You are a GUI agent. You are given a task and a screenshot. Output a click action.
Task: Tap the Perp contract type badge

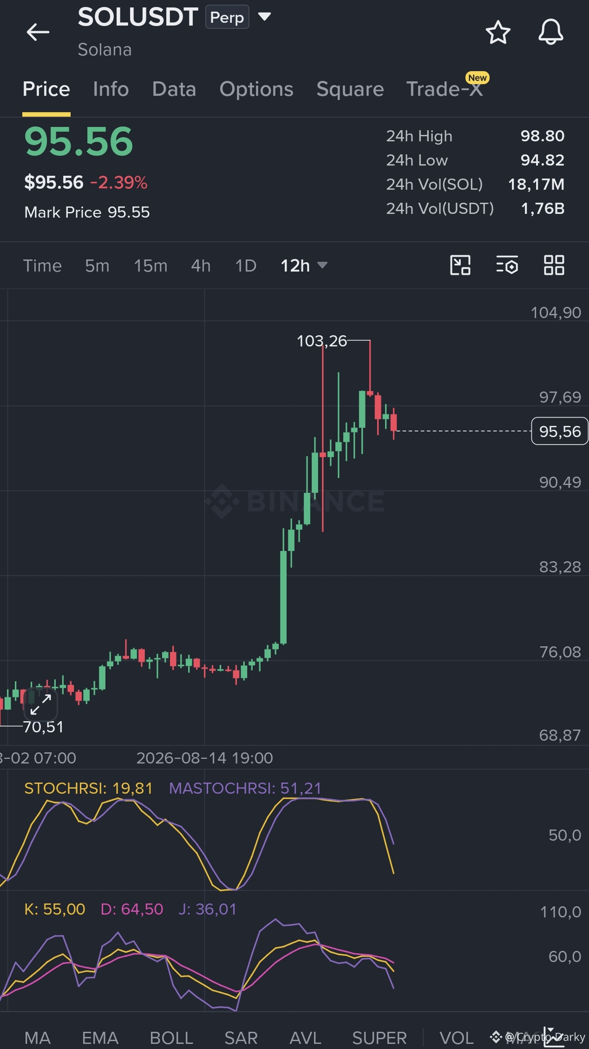pos(227,17)
